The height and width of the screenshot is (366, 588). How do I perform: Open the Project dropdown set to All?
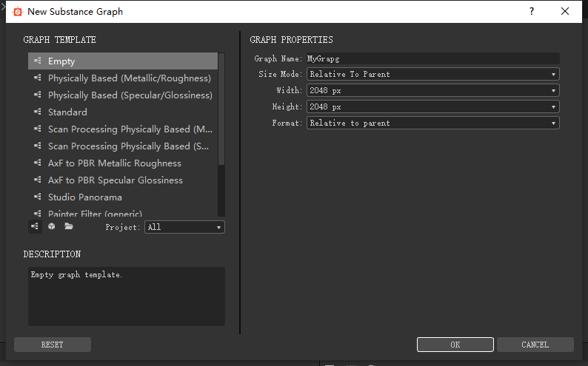click(x=184, y=227)
